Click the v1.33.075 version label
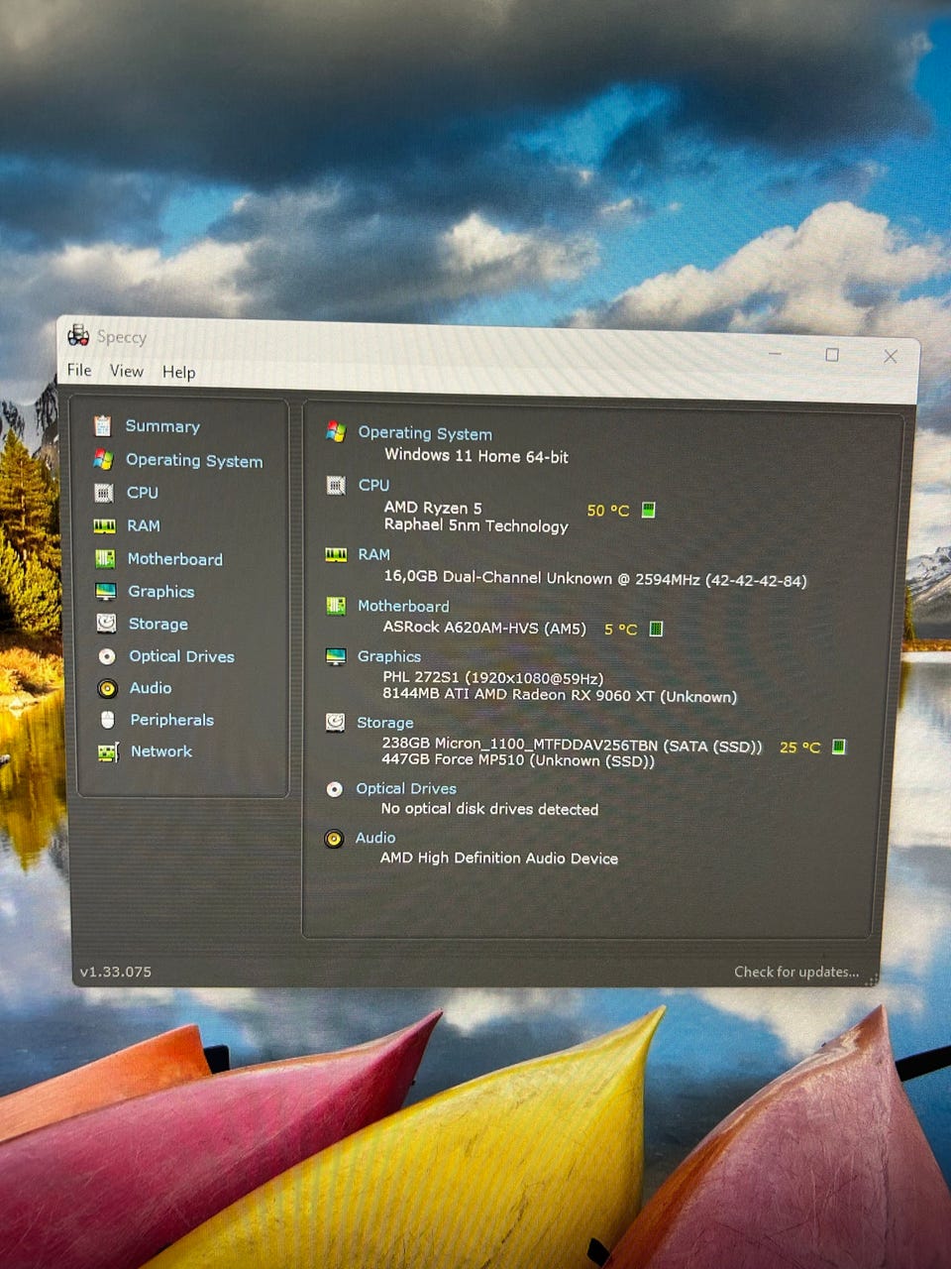This screenshot has width=951, height=1269. 116,972
